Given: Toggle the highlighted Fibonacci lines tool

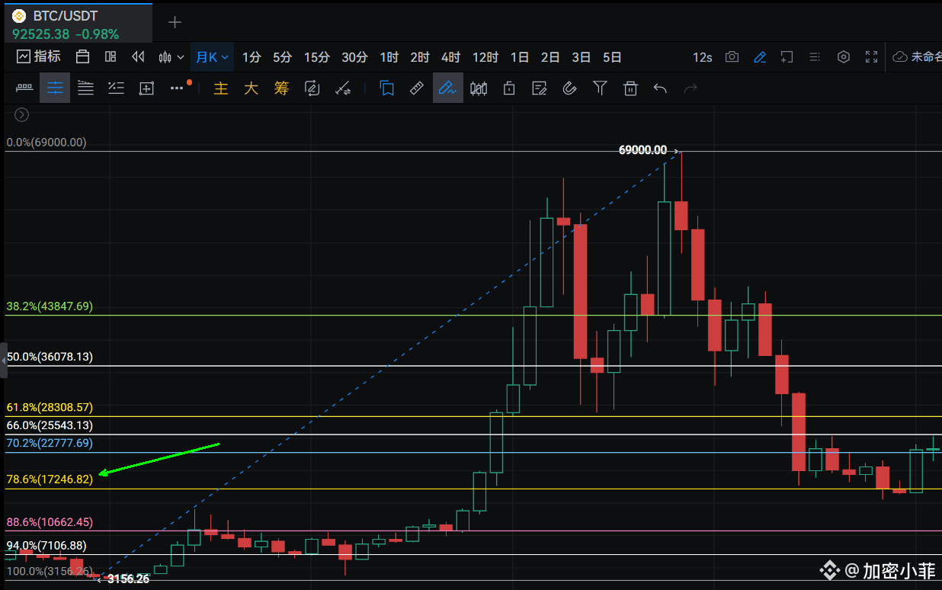Looking at the screenshot, I should point(55,88).
